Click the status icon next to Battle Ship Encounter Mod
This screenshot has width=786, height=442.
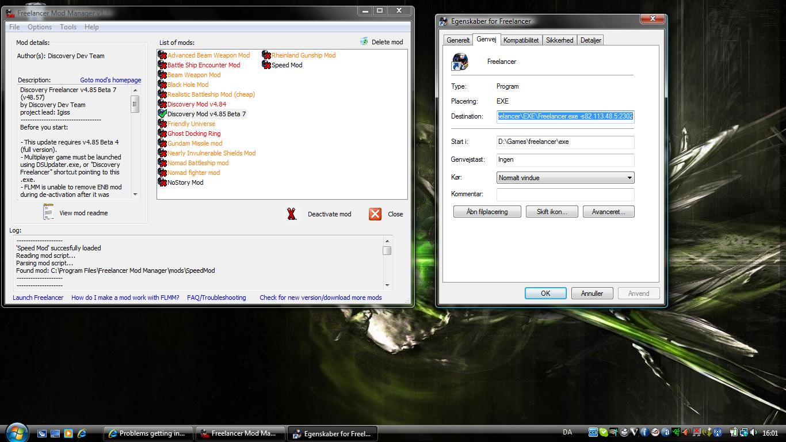[162, 65]
